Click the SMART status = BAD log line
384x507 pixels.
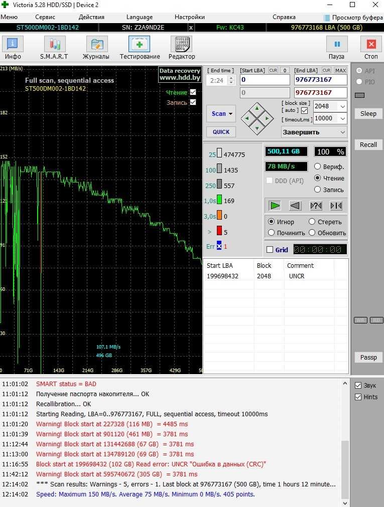point(66,384)
